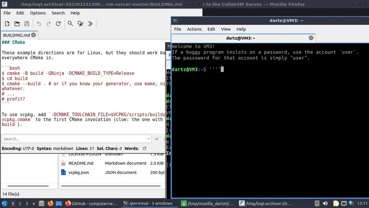Click the Lines: 31 status entry
This screenshot has height=208, width=369.
pos(85,148)
